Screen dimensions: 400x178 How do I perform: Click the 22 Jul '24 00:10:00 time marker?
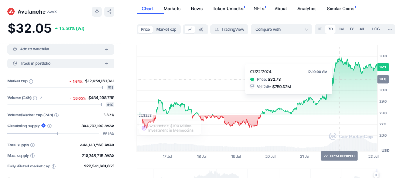tap(339, 156)
